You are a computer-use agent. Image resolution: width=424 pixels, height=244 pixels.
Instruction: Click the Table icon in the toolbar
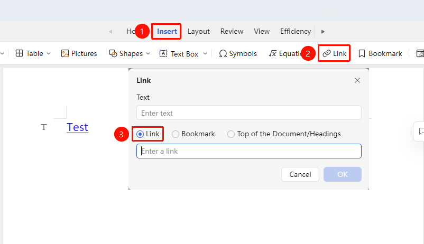(19, 53)
